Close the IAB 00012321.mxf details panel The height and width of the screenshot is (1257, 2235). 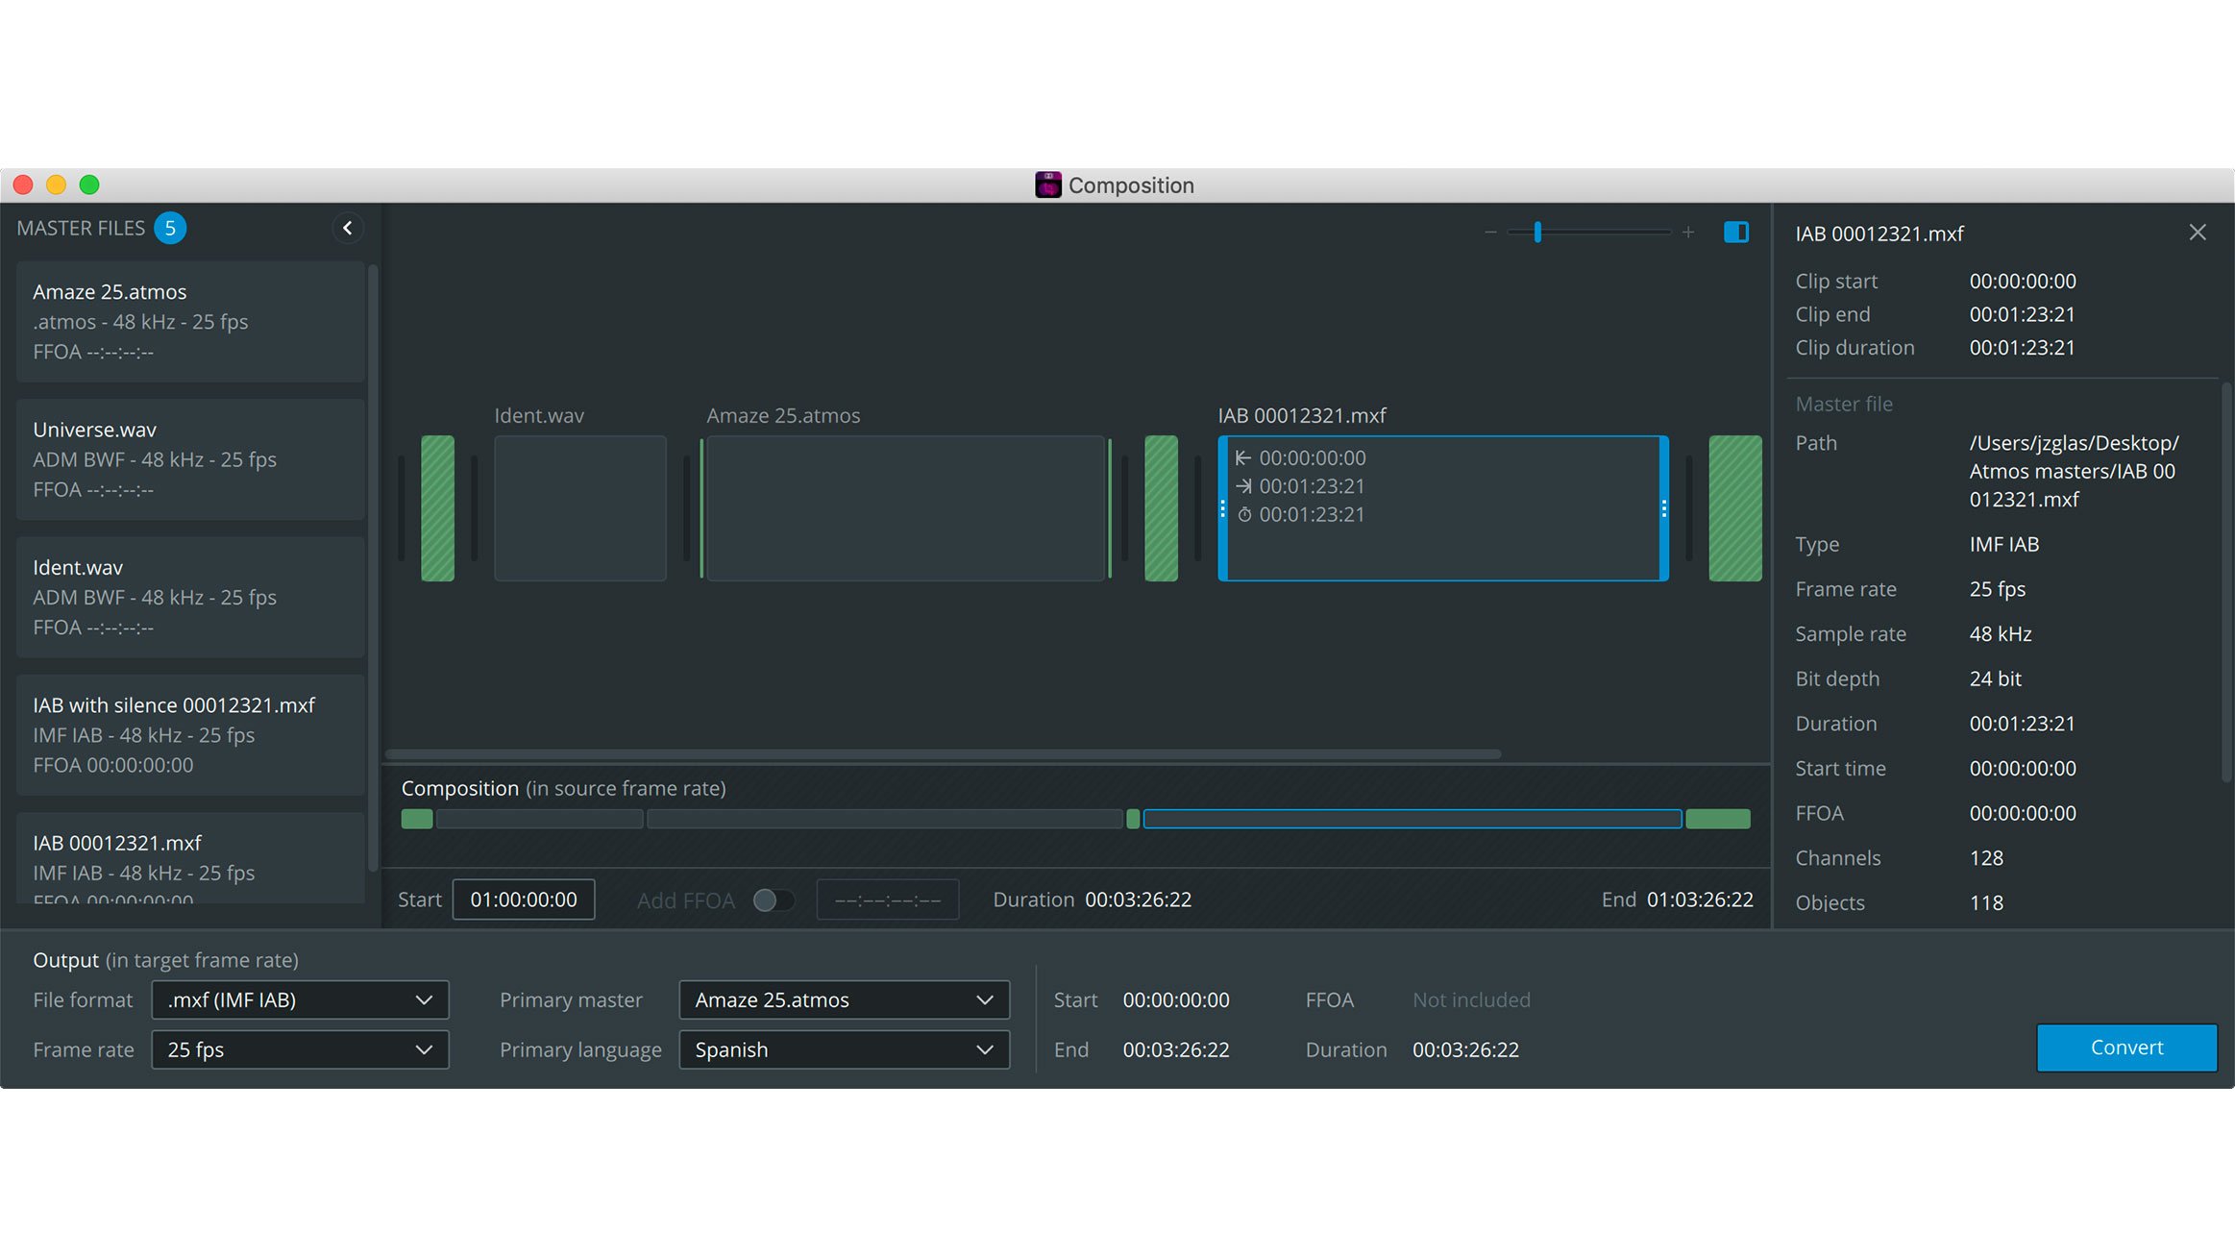click(x=2198, y=232)
